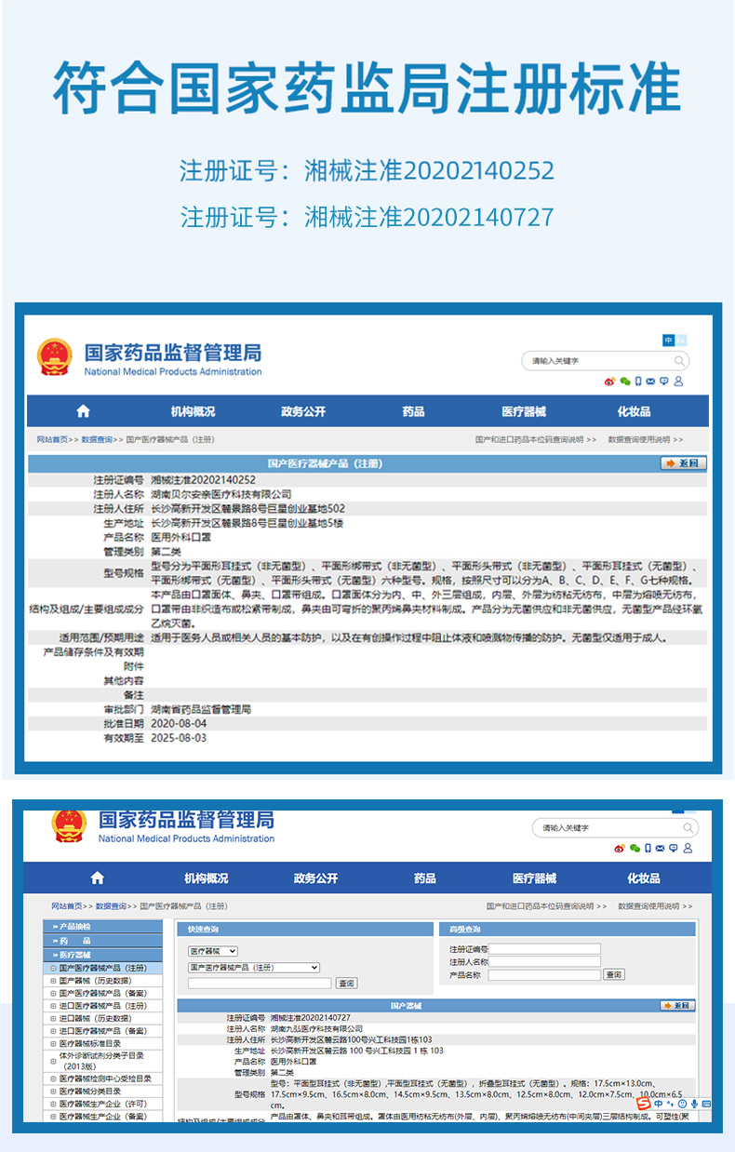Click the Weibo icon under the upper search box

pos(609,382)
